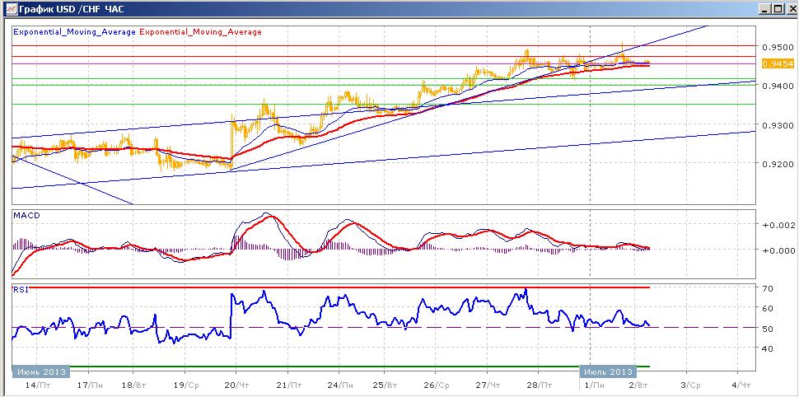The image size is (799, 397).
Task: Select the 20/Чт date on time axis
Action: (x=236, y=385)
